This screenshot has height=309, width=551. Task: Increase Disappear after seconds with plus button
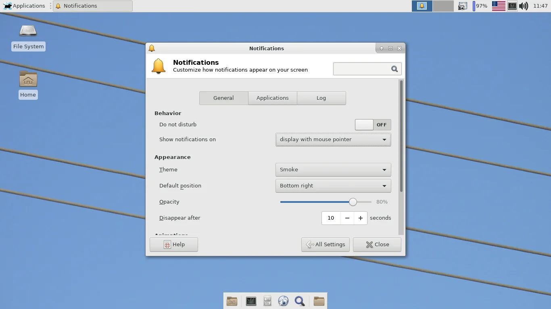361,218
